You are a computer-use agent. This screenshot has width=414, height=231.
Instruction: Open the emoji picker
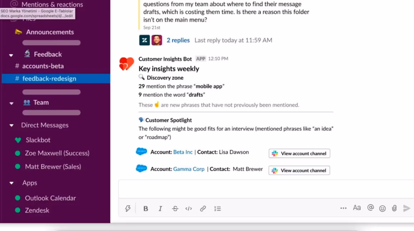(x=382, y=209)
